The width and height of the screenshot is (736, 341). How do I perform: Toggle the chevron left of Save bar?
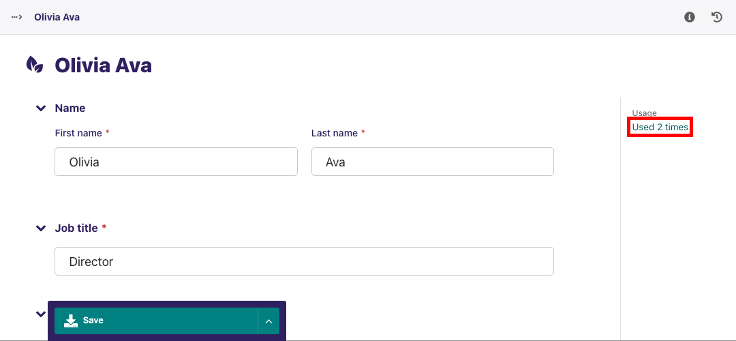click(41, 314)
